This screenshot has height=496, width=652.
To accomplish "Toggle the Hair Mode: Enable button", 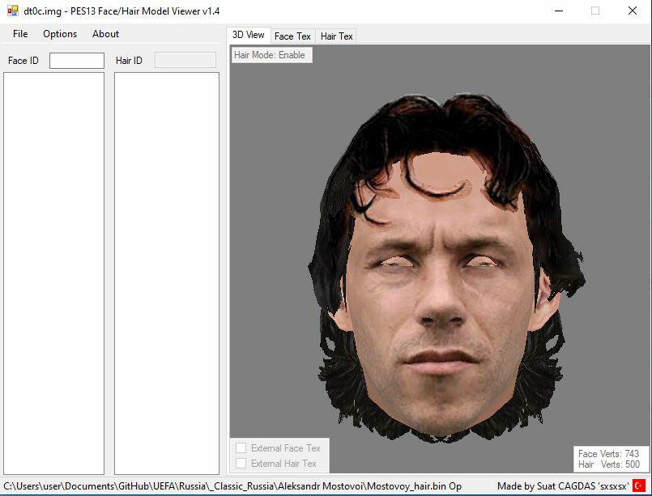I will pos(270,55).
